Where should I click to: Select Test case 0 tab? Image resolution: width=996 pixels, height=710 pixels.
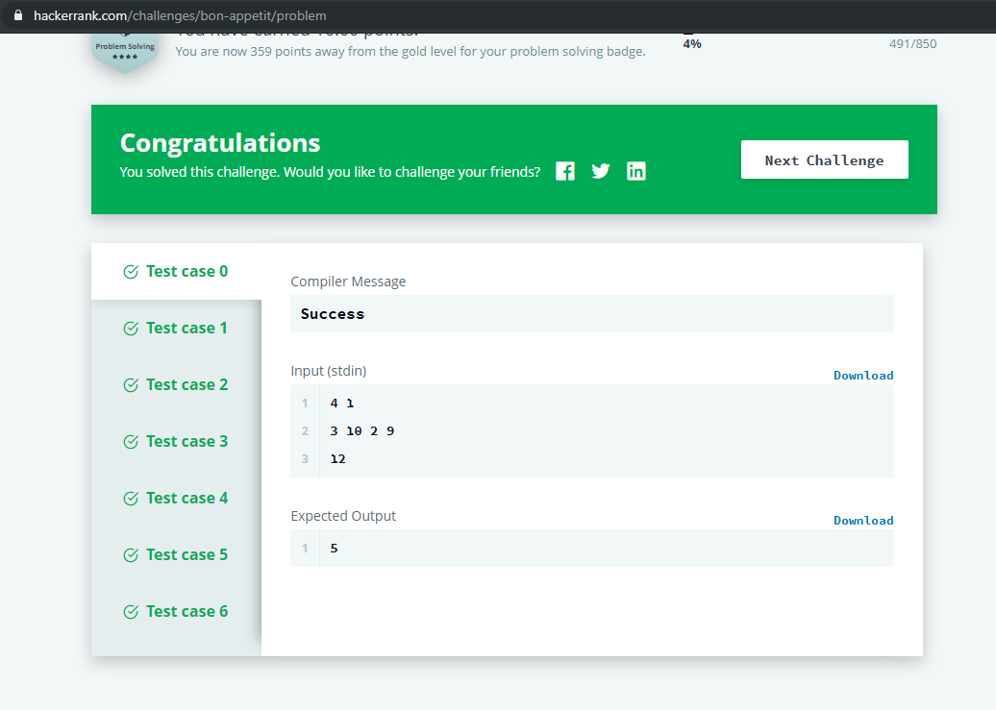[x=176, y=272]
